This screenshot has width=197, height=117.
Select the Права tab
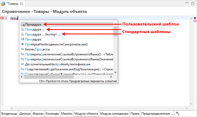point(135,114)
